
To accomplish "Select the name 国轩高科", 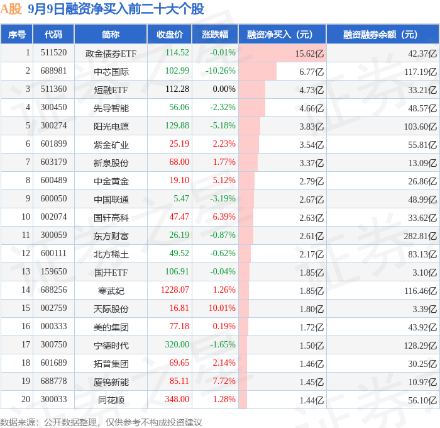I will pyautogui.click(x=111, y=218).
